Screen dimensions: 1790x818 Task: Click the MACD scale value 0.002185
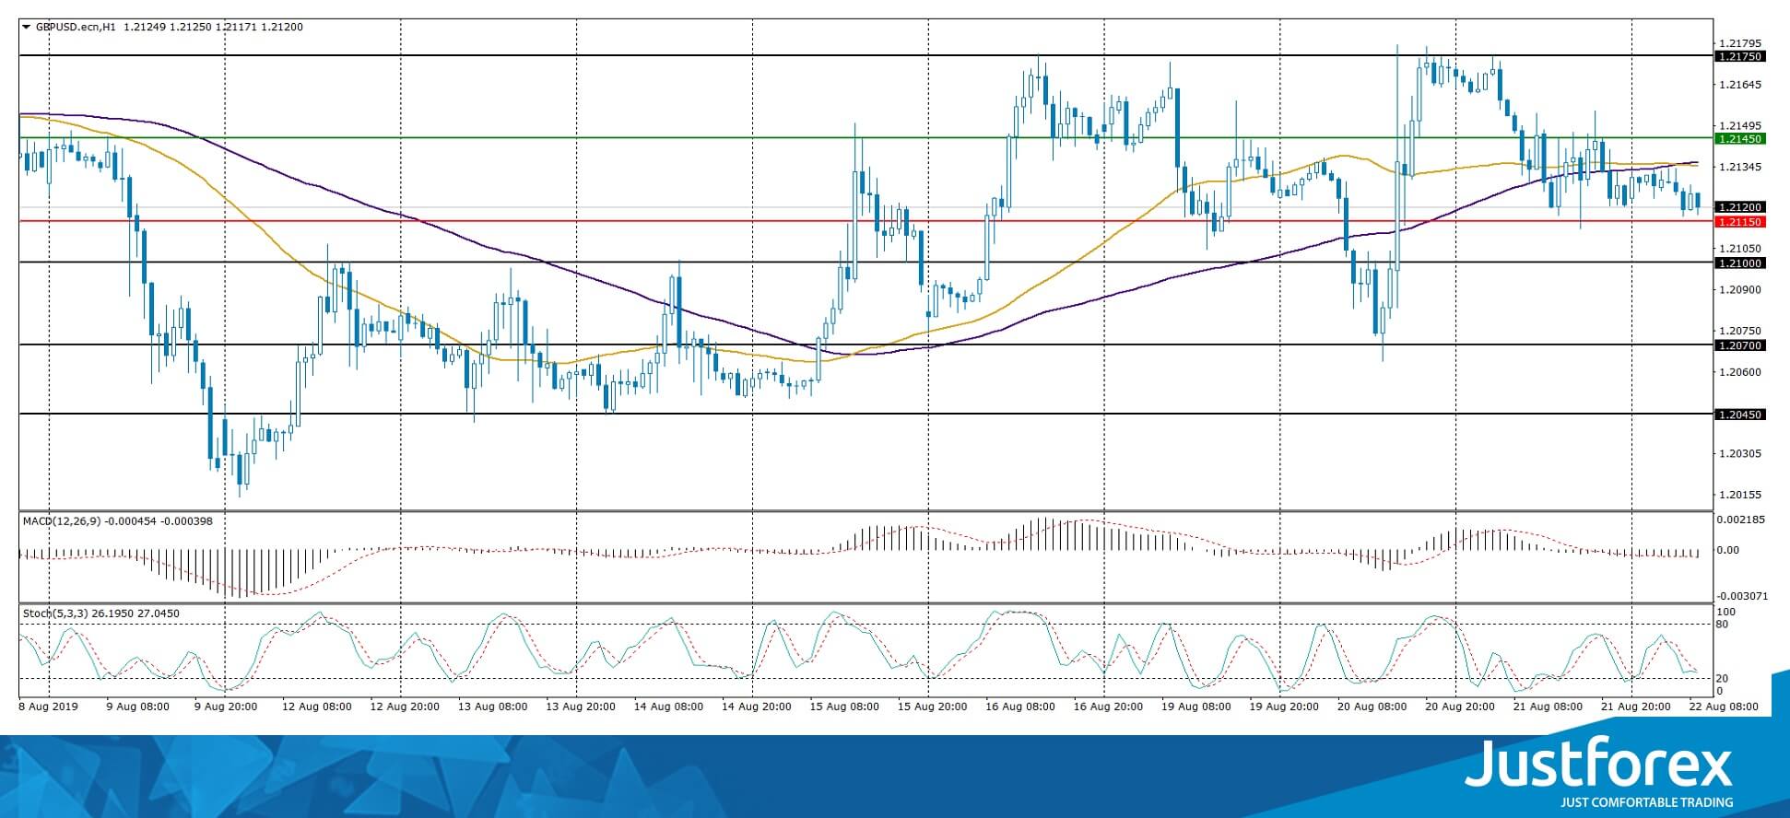1739,520
